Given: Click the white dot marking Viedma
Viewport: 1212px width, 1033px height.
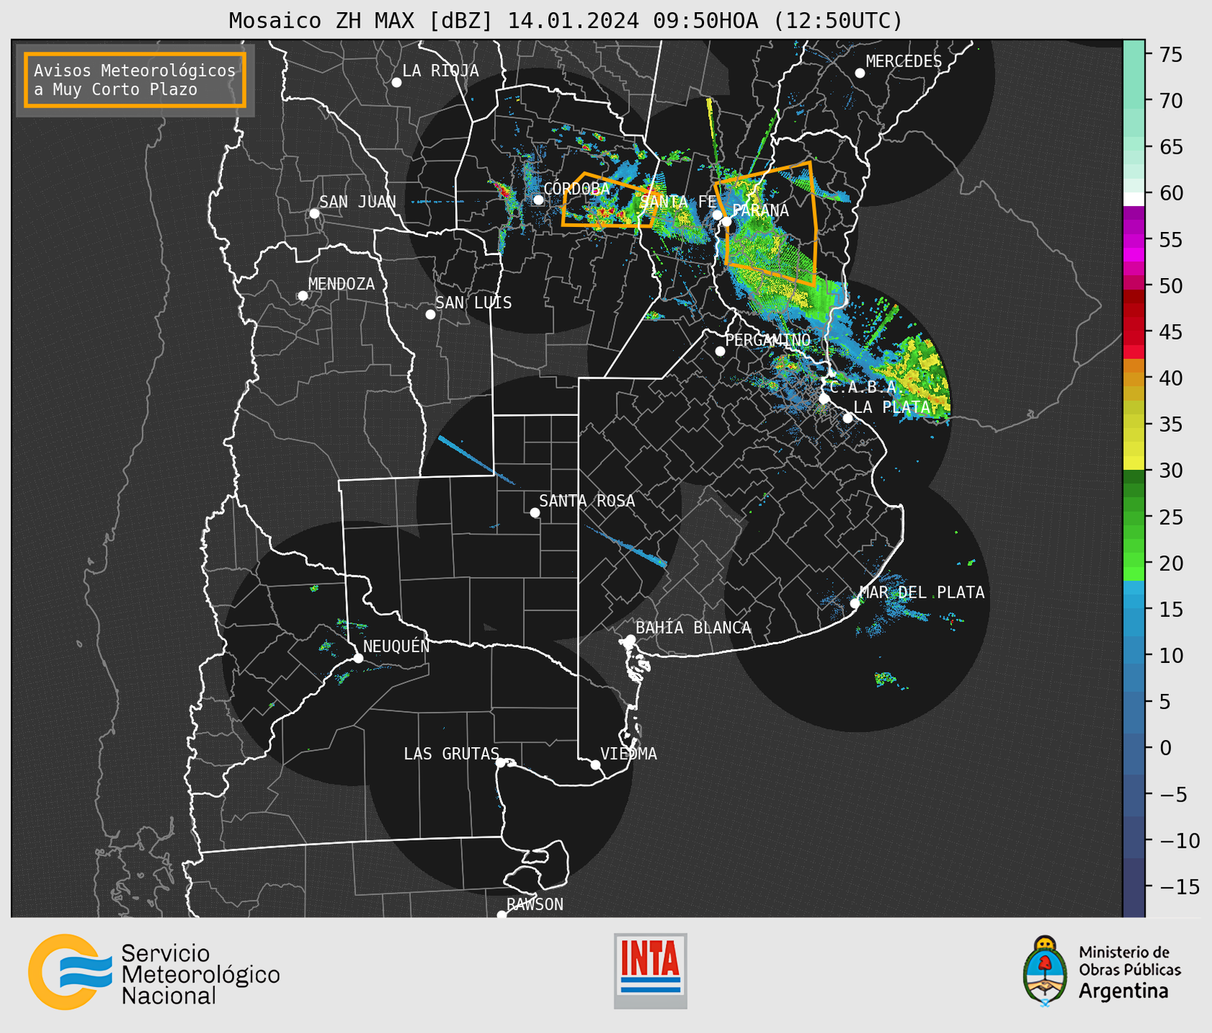Looking at the screenshot, I should click(x=595, y=764).
